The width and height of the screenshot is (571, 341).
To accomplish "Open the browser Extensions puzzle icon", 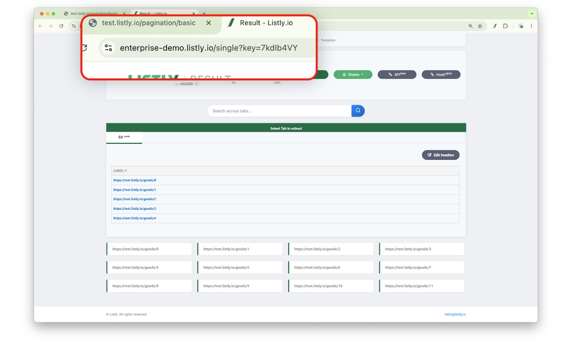I will [505, 26].
